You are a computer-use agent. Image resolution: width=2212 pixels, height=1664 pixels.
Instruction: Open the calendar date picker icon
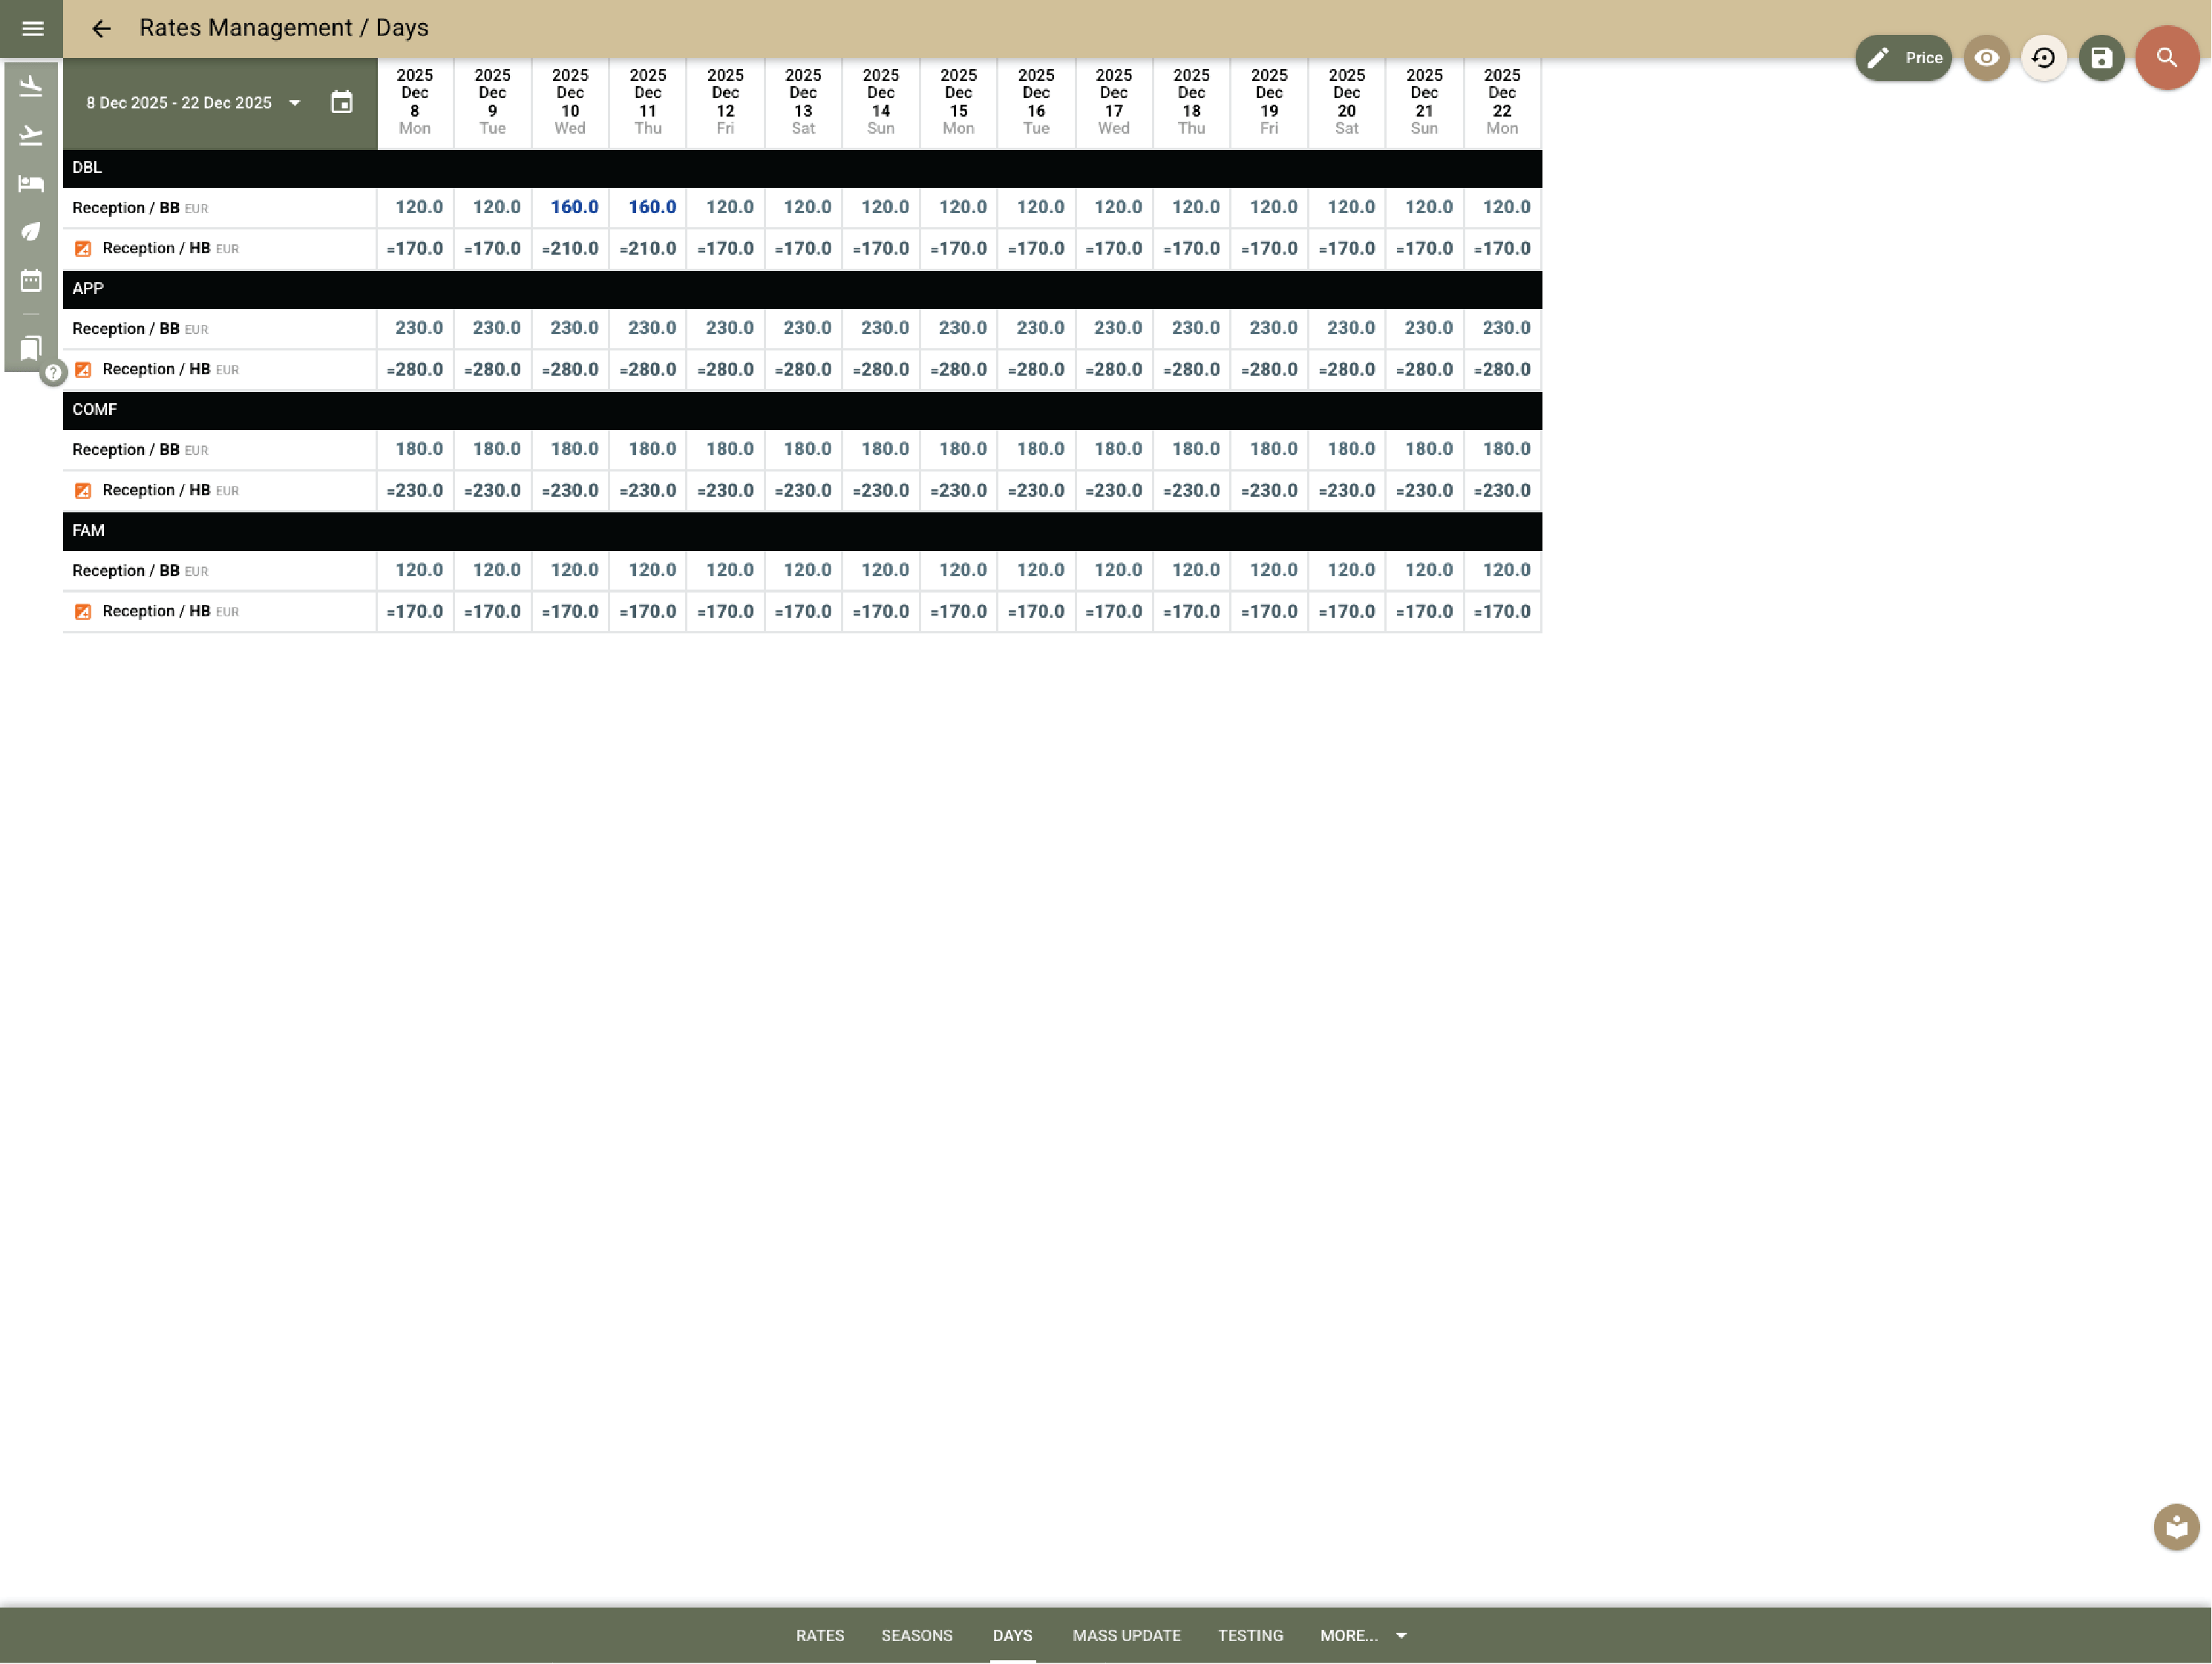[341, 102]
